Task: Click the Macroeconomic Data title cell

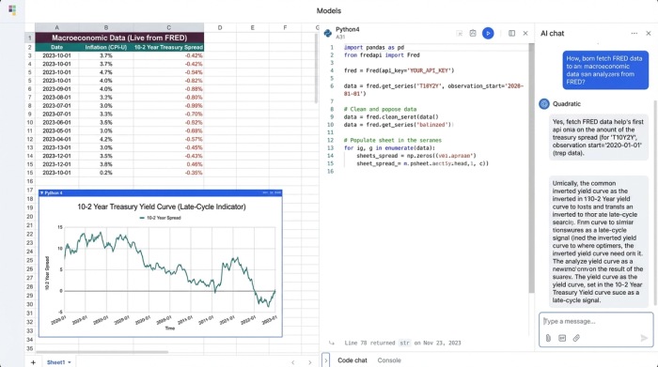Action: [119, 38]
